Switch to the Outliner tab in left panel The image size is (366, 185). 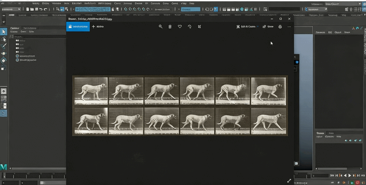click(x=15, y=28)
